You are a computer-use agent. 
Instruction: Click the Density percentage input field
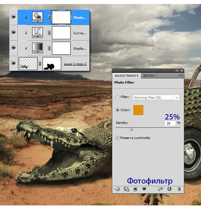[170, 124]
